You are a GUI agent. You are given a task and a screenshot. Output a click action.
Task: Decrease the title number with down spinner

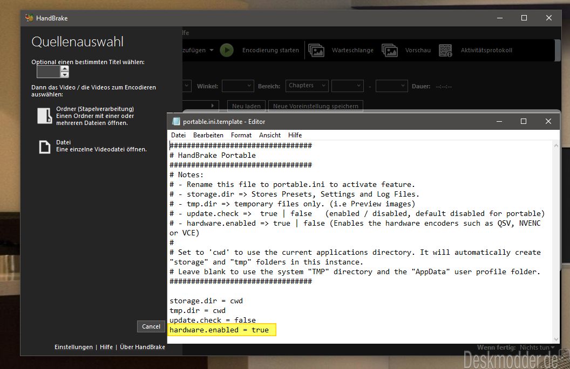(65, 75)
